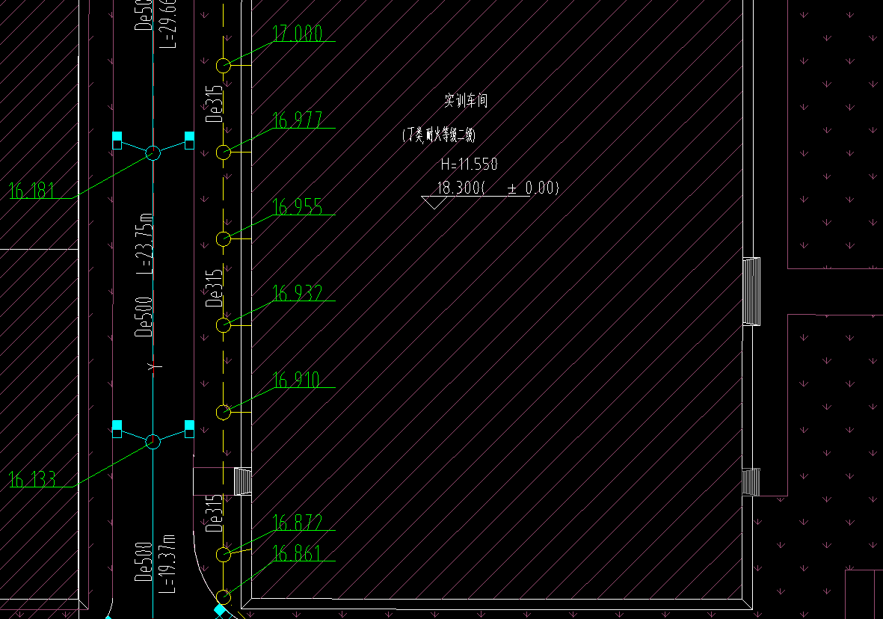Select the yellow pipe node for 16.910
The height and width of the screenshot is (619, 883).
click(x=224, y=412)
